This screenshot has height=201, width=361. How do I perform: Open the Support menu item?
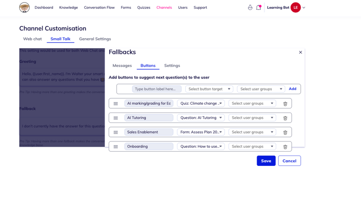tap(200, 7)
